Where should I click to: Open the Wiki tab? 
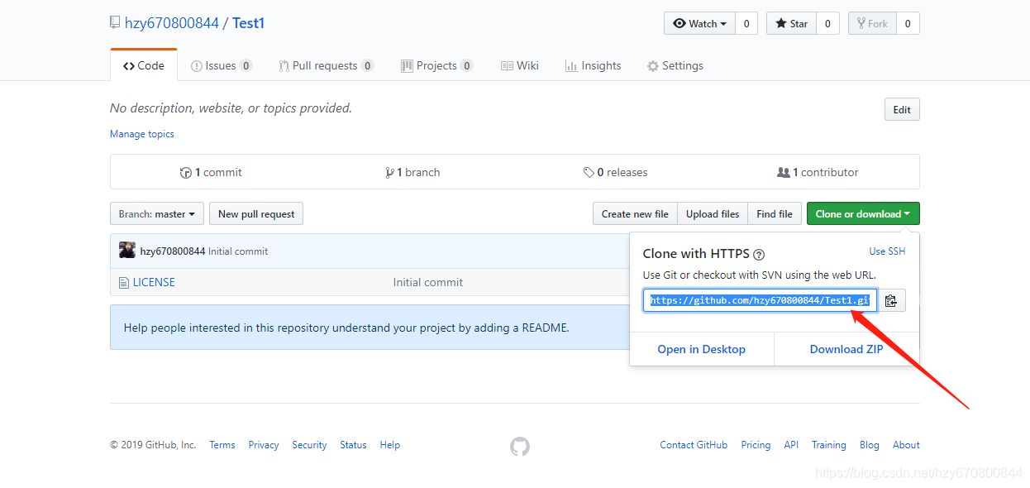point(520,65)
